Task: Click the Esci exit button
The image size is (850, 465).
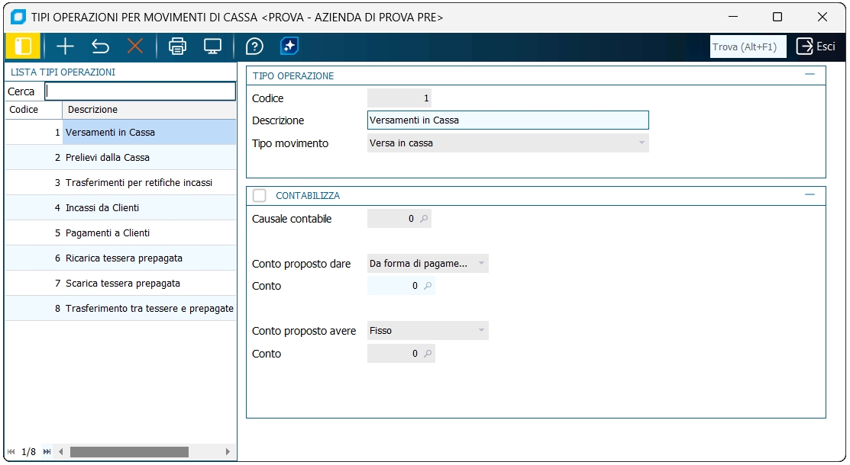Action: pyautogui.click(x=816, y=46)
